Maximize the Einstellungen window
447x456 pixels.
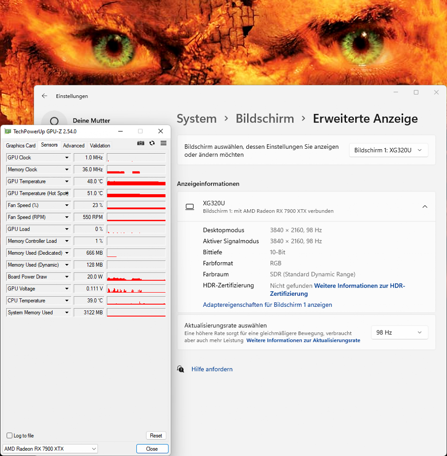[416, 92]
